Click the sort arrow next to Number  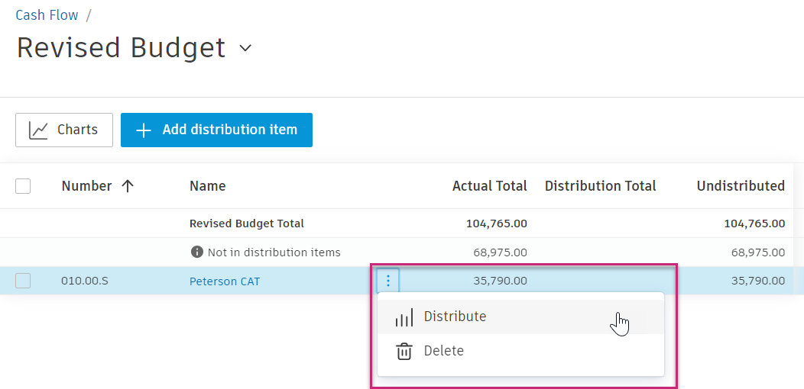pos(128,186)
